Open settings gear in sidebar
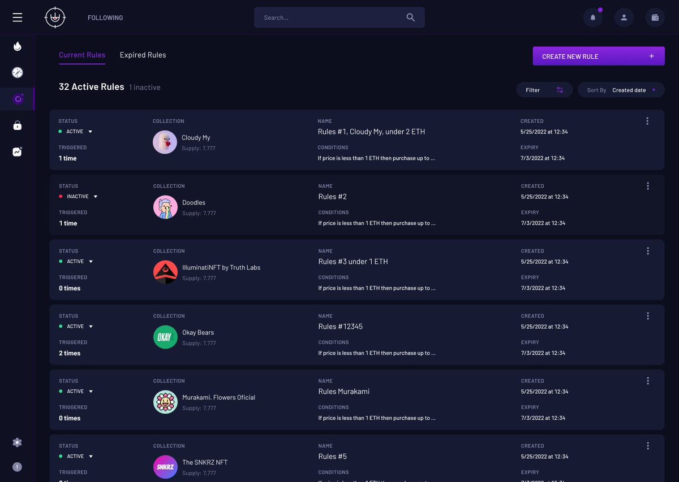The width and height of the screenshot is (679, 482). point(18,442)
